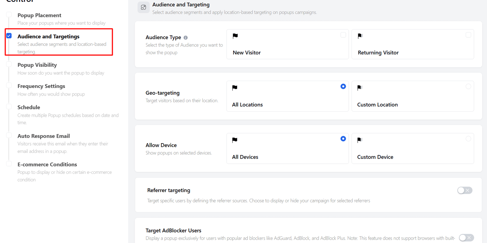Viewport: 487px width, 243px height.
Task: Go to Frequency Settings step
Action: (41, 86)
